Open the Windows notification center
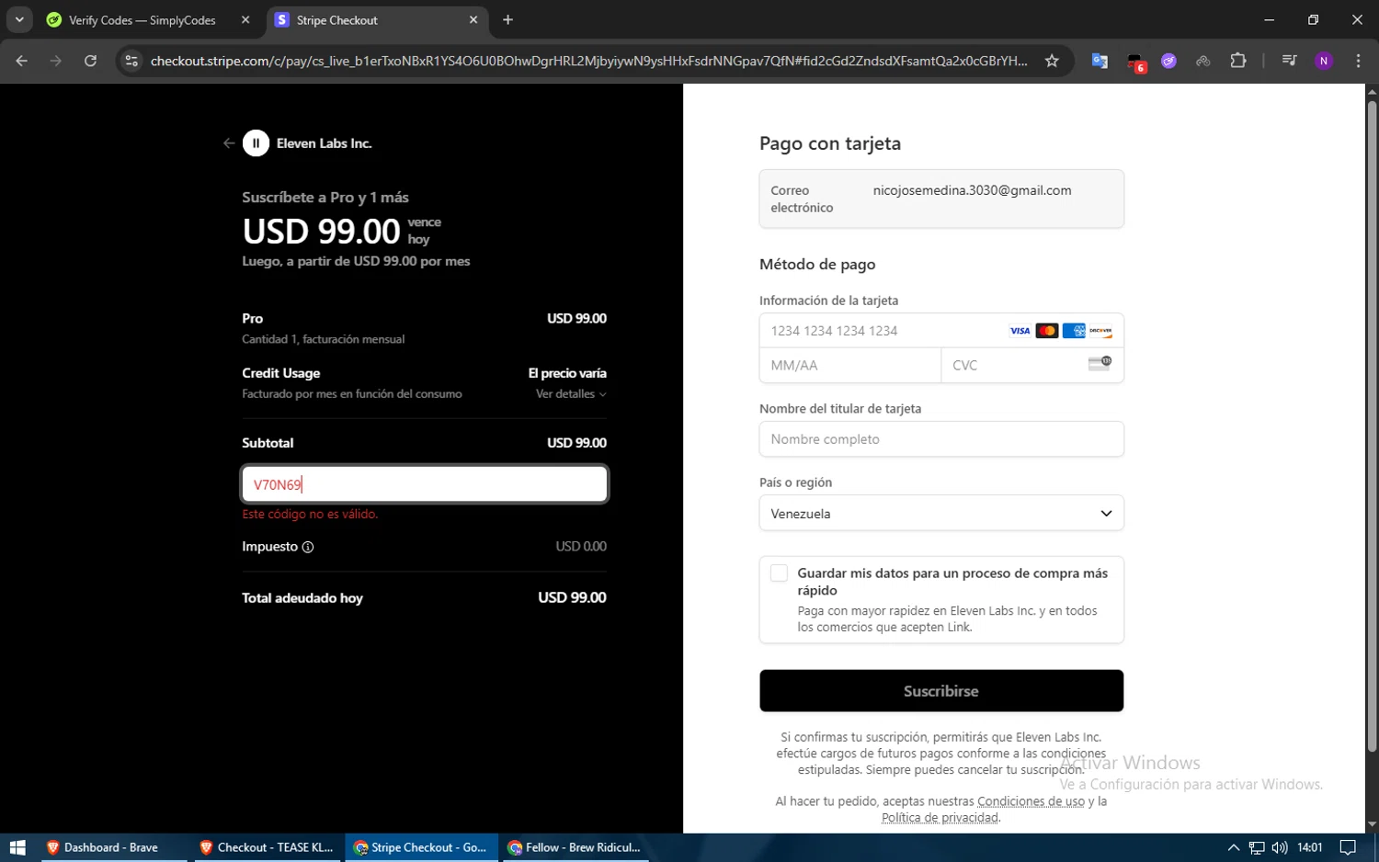Viewport: 1379px width, 862px height. click(x=1348, y=847)
